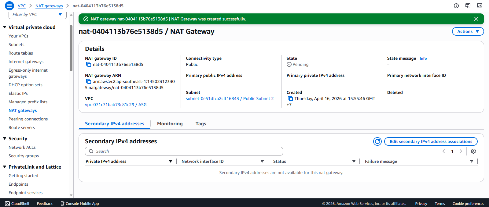Sort by Failure message column

pyautogui.click(x=471, y=161)
